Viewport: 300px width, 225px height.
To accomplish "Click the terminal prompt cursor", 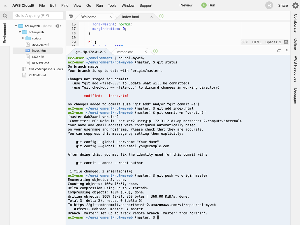I will coord(158,217).
